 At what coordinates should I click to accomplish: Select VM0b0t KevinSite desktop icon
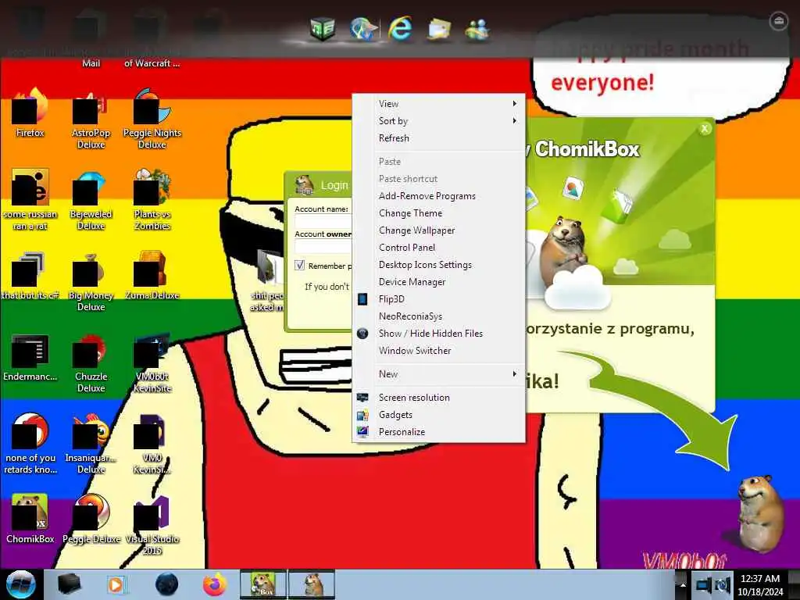click(x=152, y=362)
